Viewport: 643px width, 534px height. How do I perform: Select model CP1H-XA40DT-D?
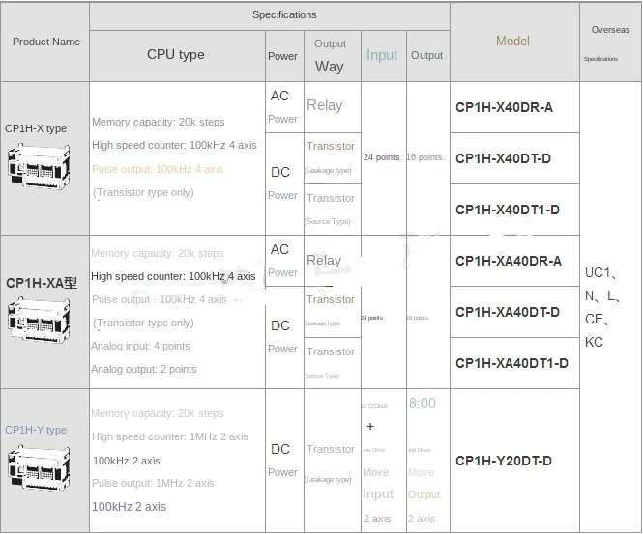pos(508,312)
